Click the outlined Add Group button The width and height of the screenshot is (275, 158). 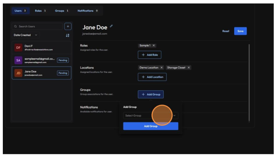[x=151, y=94]
